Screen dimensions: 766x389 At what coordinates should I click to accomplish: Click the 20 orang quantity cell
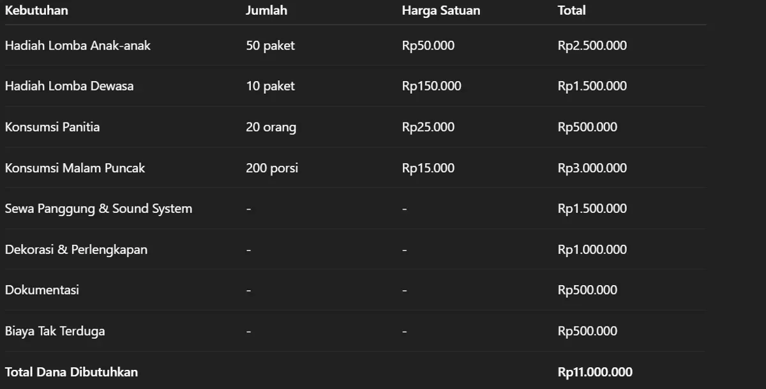click(271, 128)
